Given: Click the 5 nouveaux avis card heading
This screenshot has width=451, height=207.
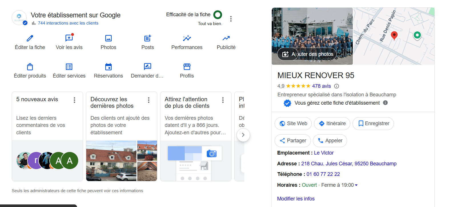Looking at the screenshot, I should 37,99.
